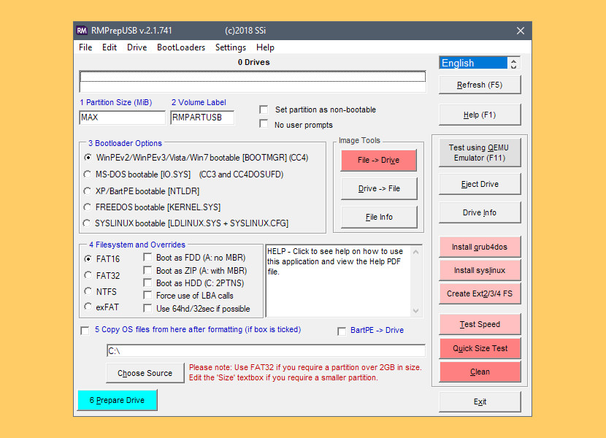This screenshot has height=438, width=606.
Task: Click the Install grub4dos button
Action: [x=480, y=247]
